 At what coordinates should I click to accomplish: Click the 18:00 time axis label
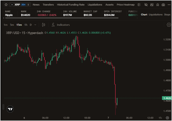(87, 118)
